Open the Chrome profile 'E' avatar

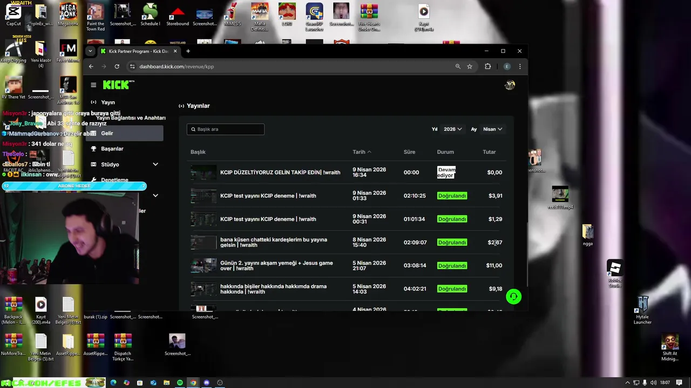(506, 66)
